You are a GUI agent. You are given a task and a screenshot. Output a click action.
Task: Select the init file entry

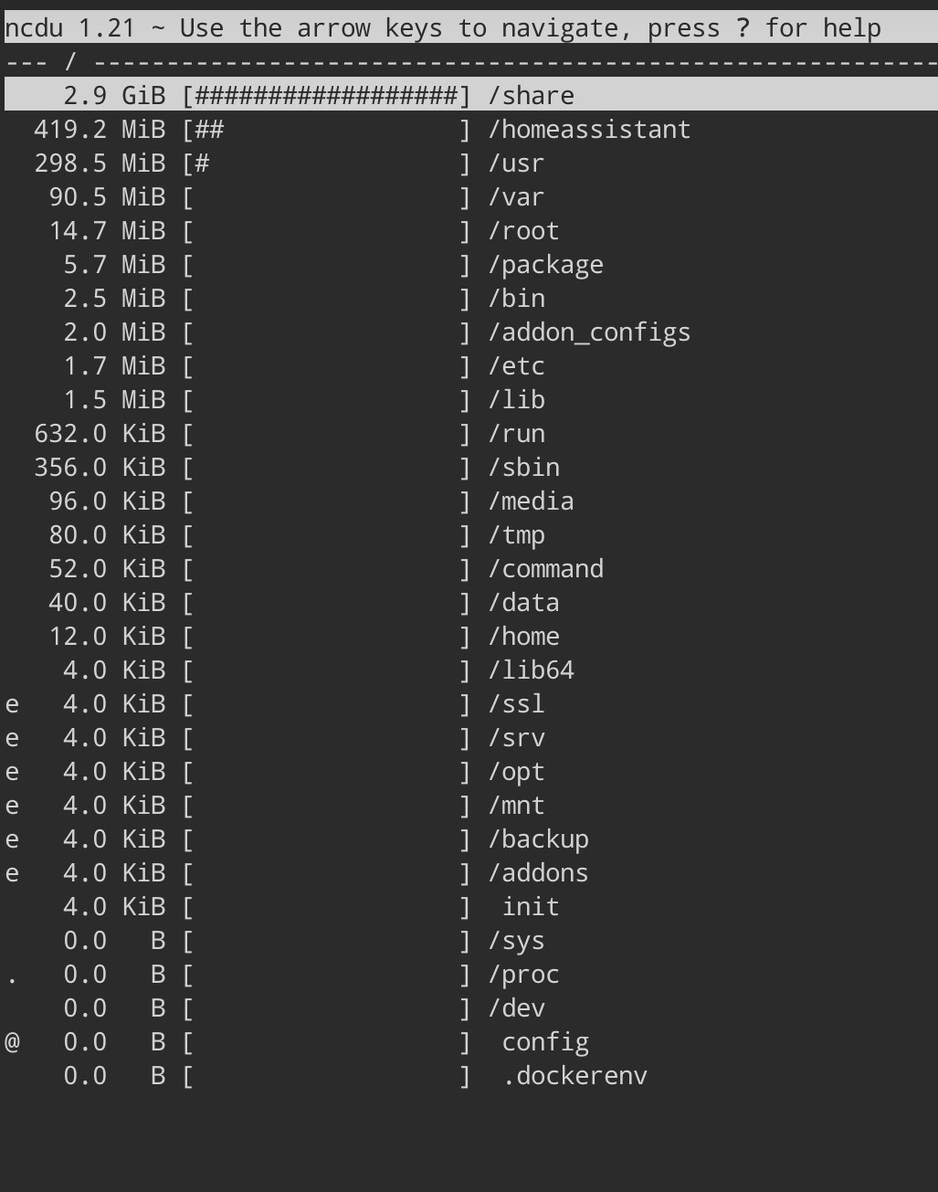click(530, 907)
